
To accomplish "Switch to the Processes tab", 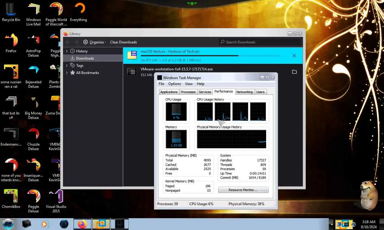I will pyautogui.click(x=188, y=92).
